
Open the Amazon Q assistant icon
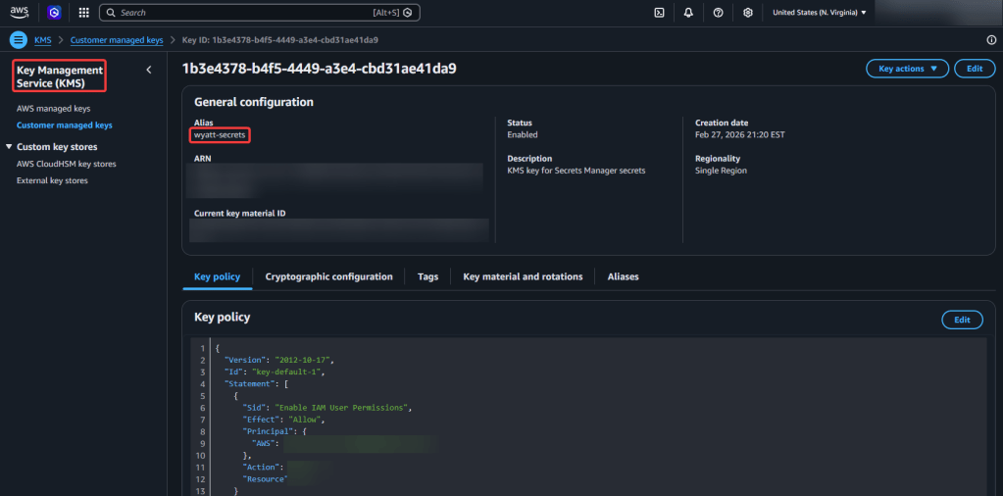[54, 13]
